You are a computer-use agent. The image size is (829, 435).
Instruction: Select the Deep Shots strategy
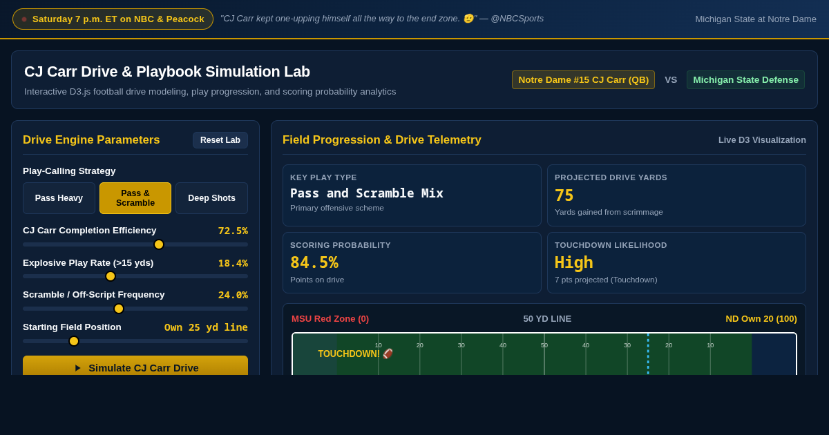point(211,198)
